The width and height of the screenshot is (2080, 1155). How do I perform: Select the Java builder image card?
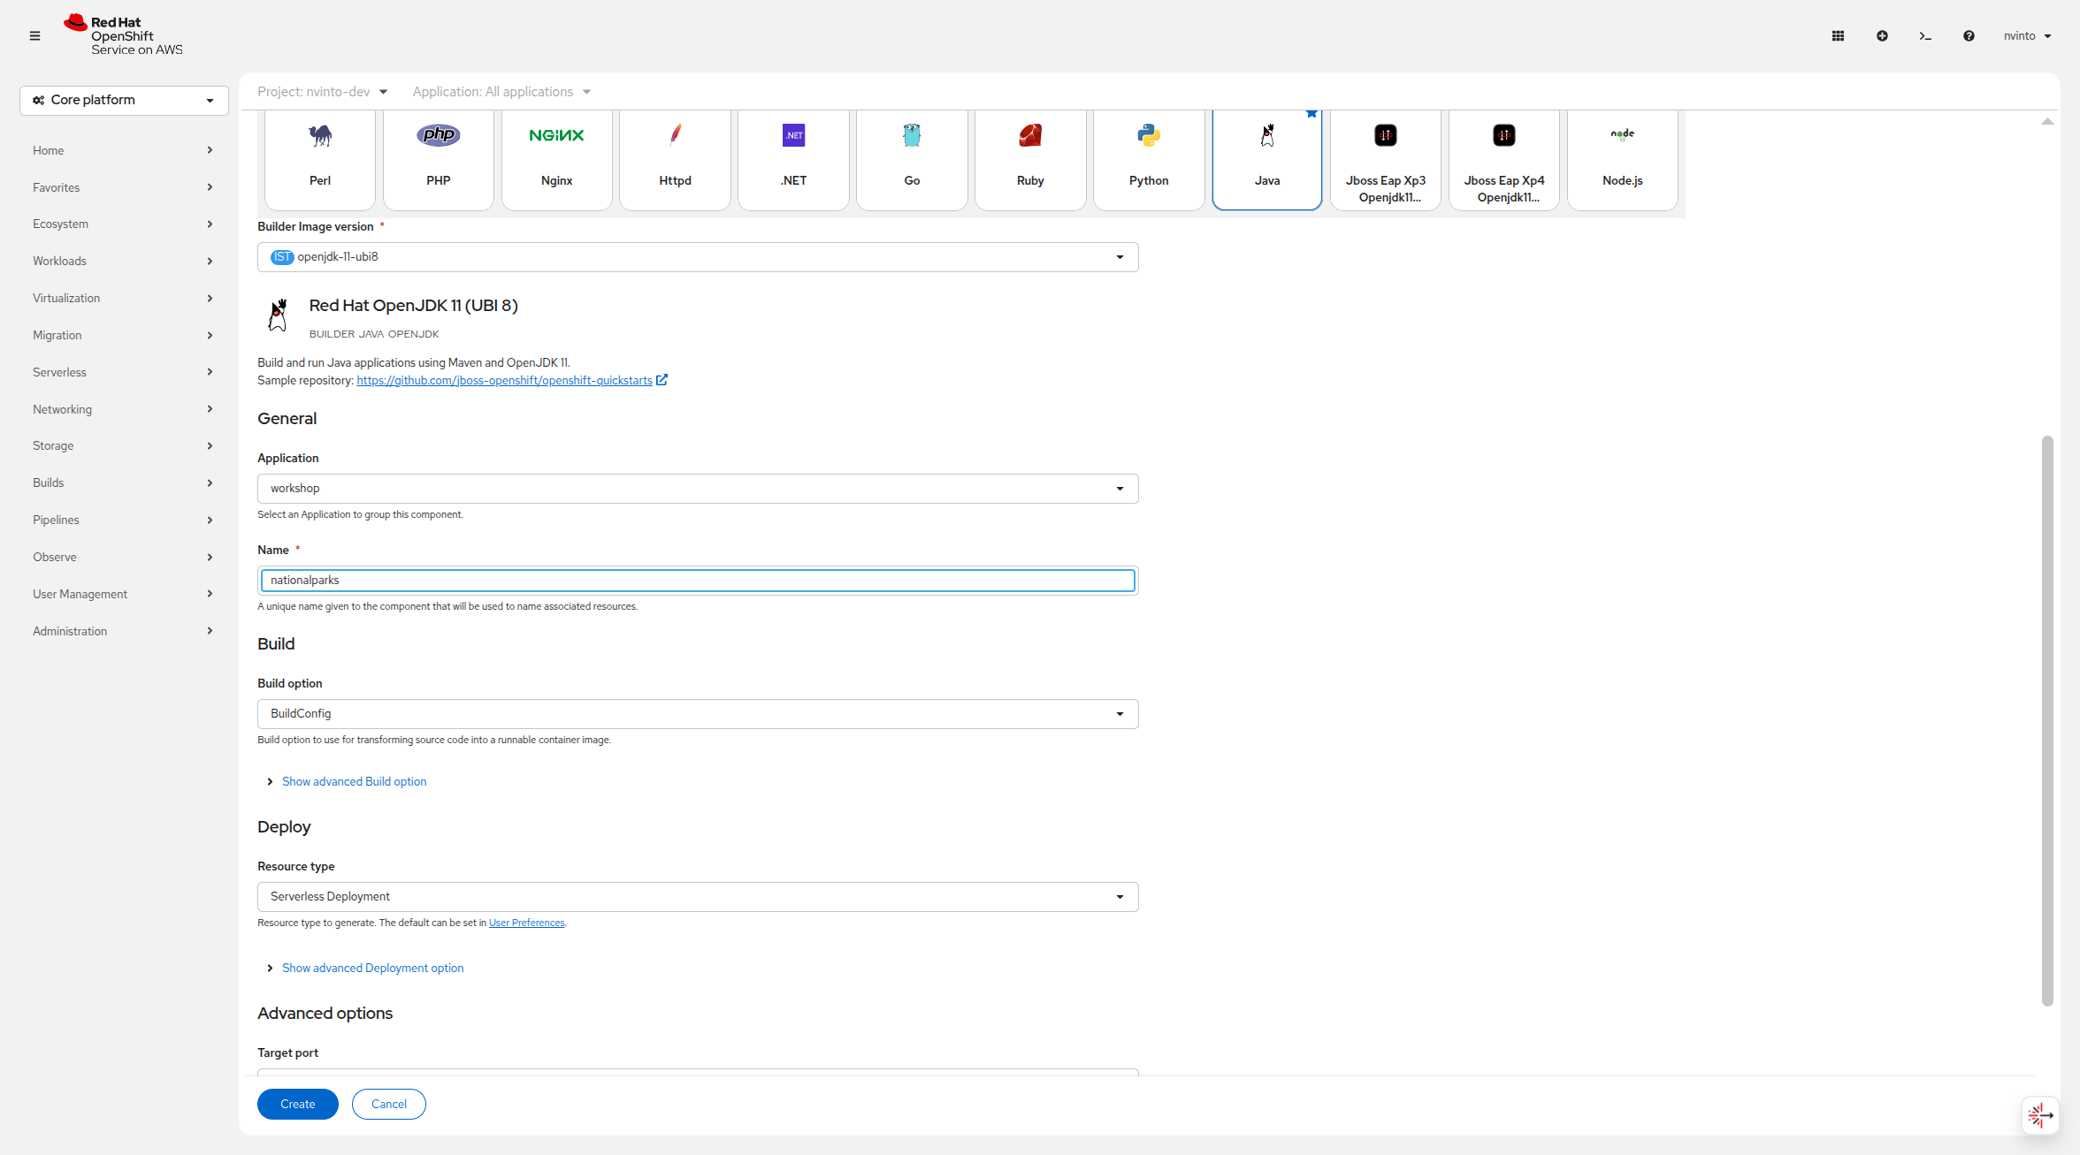click(x=1267, y=160)
